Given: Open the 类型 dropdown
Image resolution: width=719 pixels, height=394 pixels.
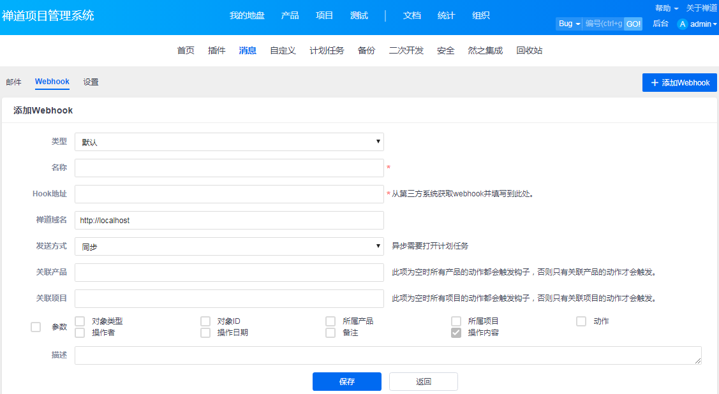Looking at the screenshot, I should pos(229,142).
